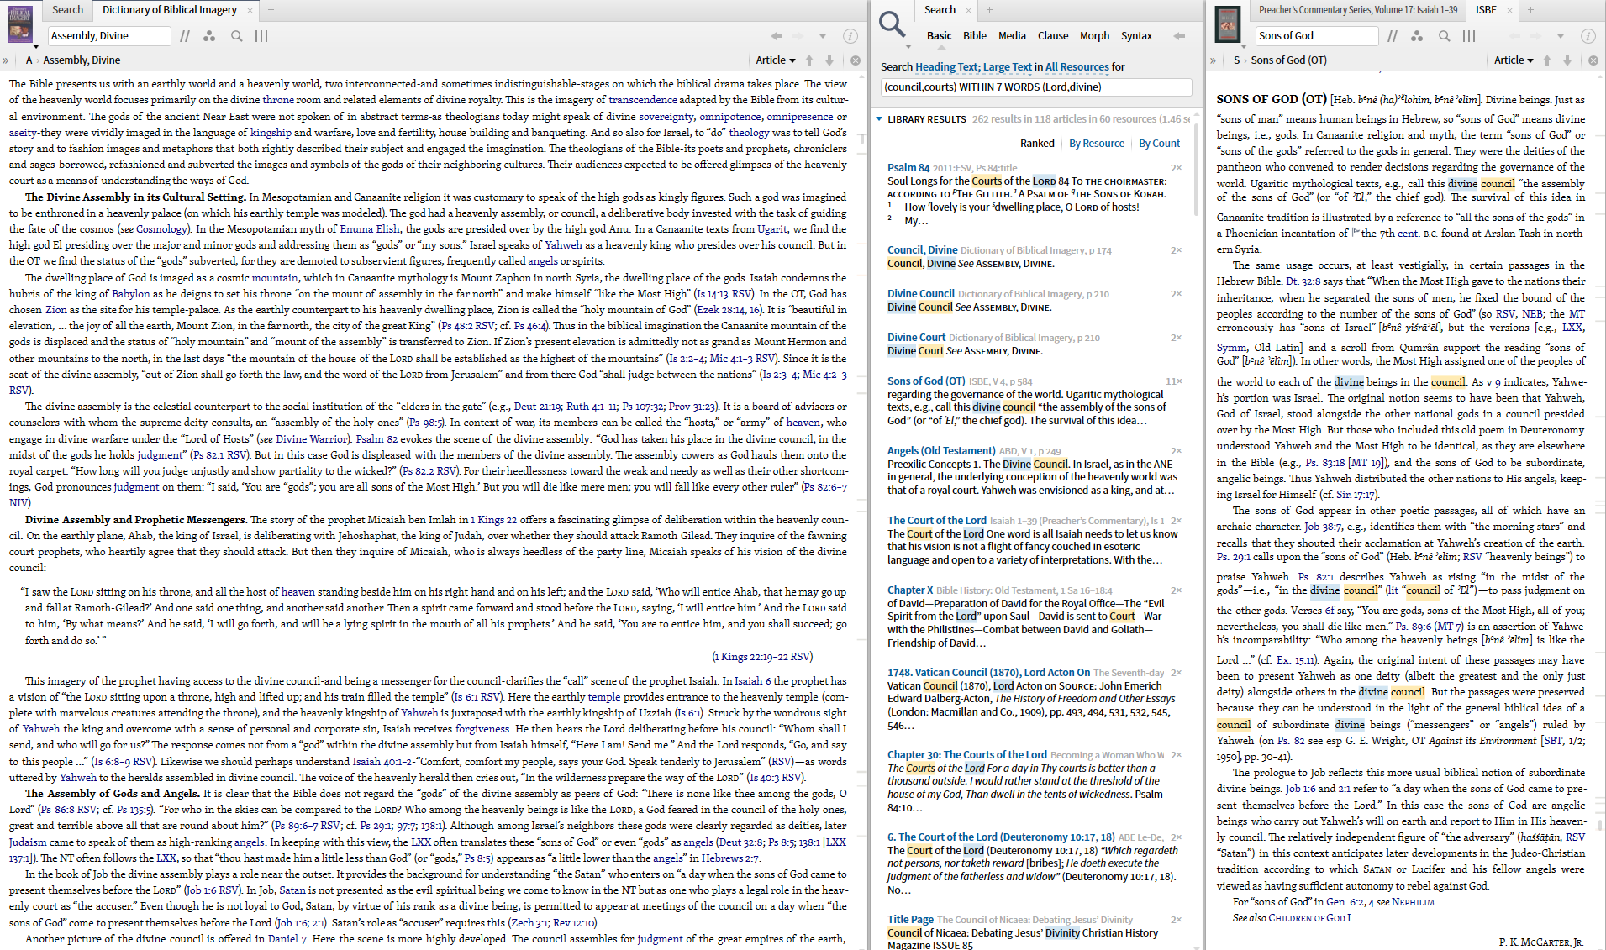The height and width of the screenshot is (950, 1606).
Task: Jump to previous article in Dictionary of Biblical Imagery
Action: pos(809,60)
